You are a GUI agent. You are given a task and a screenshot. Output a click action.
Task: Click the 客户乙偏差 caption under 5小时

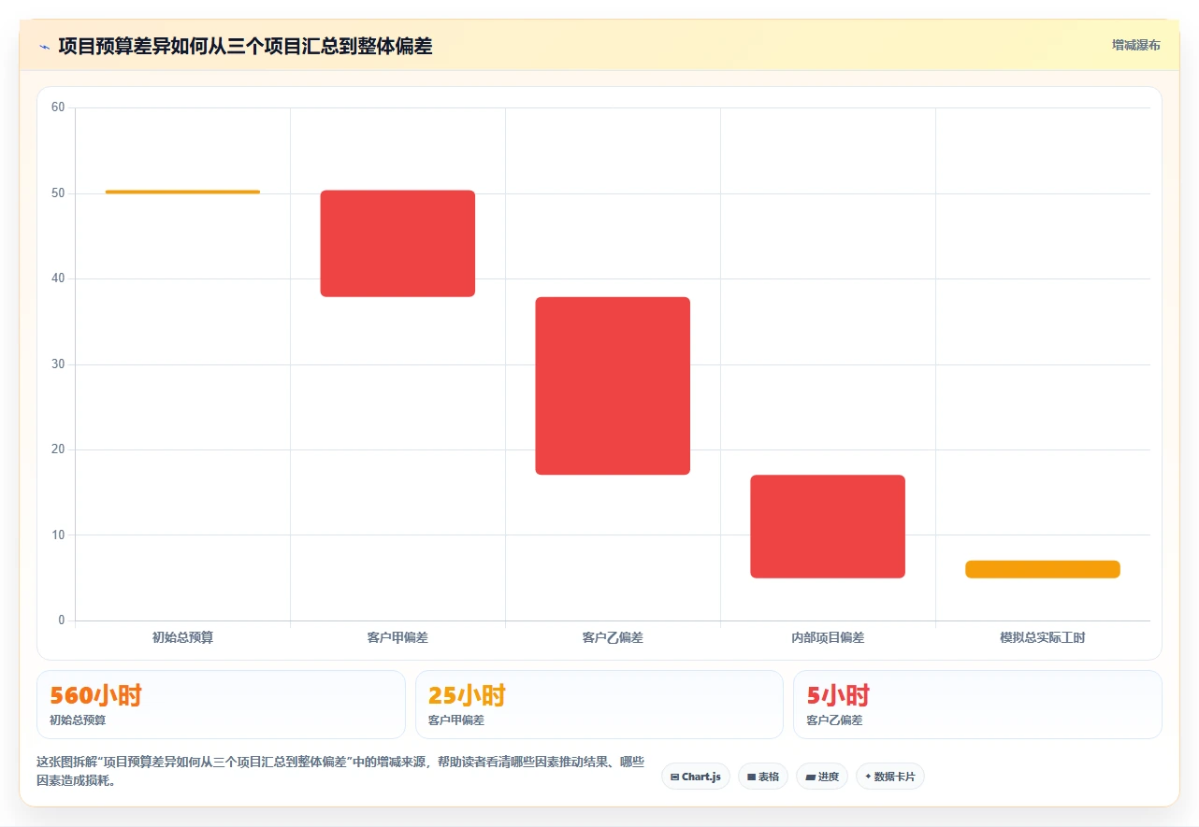pos(834,720)
